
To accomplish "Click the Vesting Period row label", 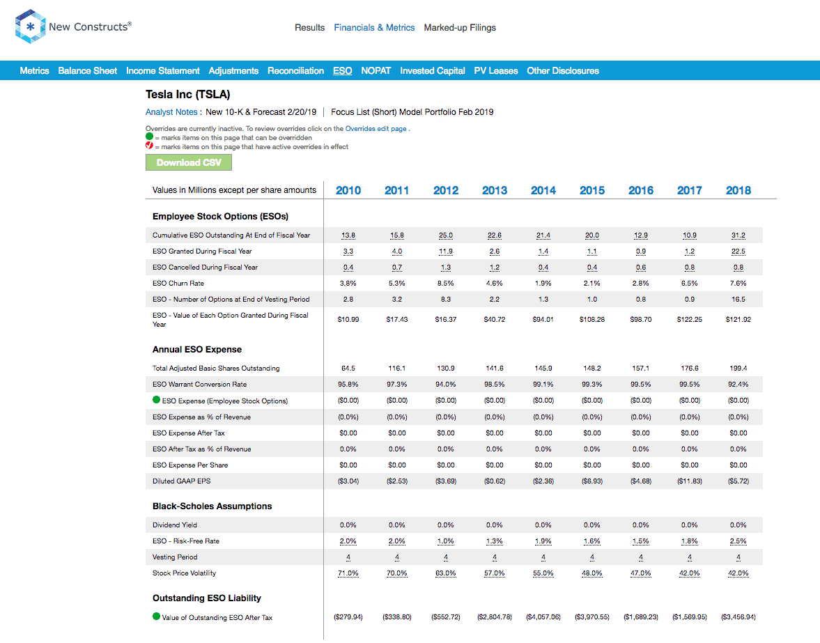I will pos(175,557).
